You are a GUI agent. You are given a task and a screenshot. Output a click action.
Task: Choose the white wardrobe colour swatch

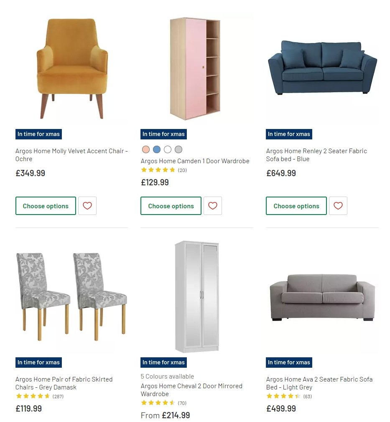pyautogui.click(x=168, y=149)
